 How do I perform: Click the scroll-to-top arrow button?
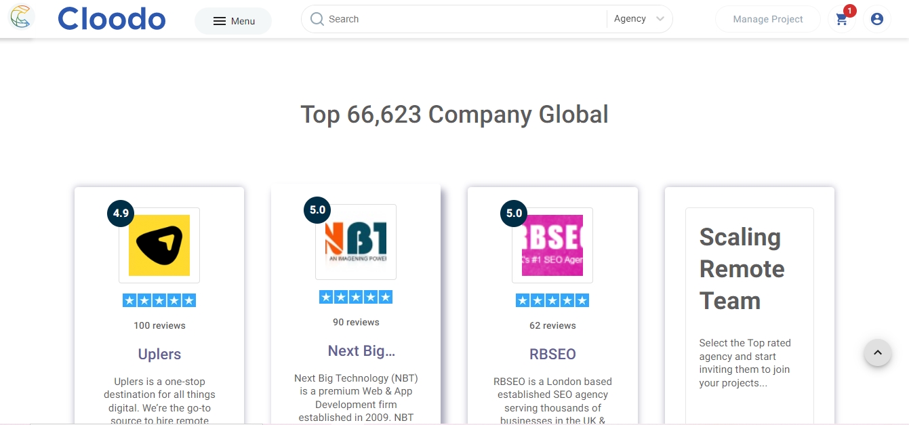878,352
